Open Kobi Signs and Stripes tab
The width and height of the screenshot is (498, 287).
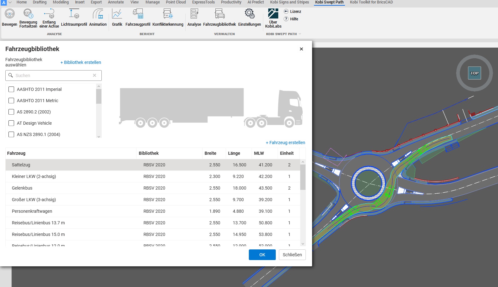[x=290, y=2]
